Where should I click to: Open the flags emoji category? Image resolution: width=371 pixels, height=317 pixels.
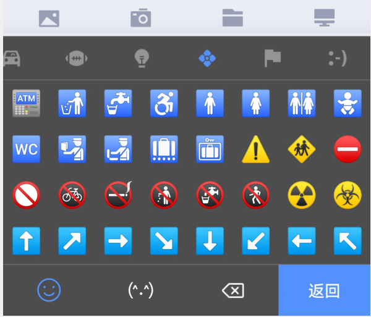(272, 58)
